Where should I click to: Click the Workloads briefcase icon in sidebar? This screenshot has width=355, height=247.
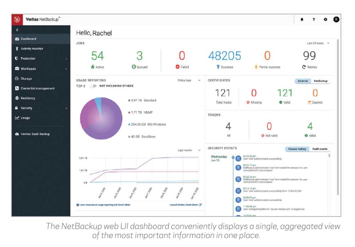tap(17, 68)
